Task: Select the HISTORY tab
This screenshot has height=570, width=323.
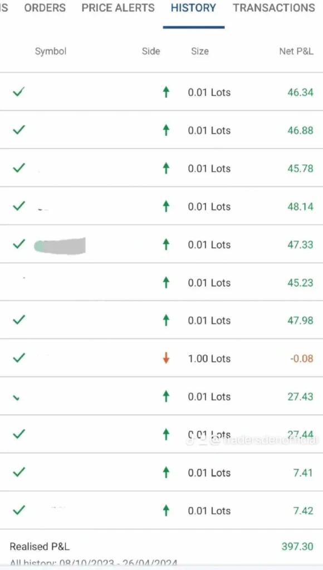Action: click(193, 8)
